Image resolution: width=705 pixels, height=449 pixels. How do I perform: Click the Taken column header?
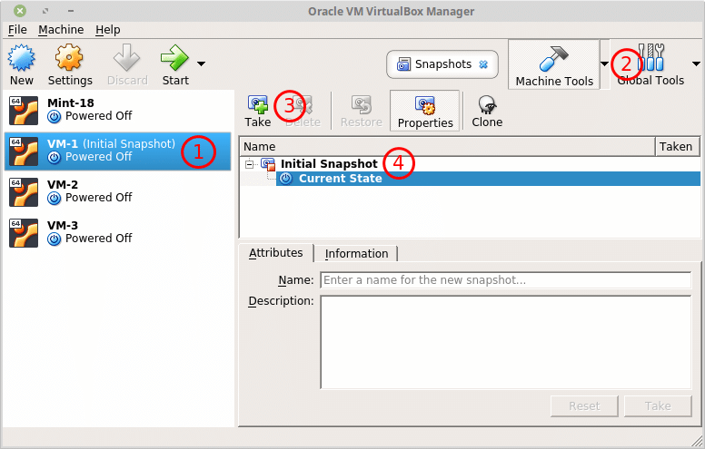point(677,147)
